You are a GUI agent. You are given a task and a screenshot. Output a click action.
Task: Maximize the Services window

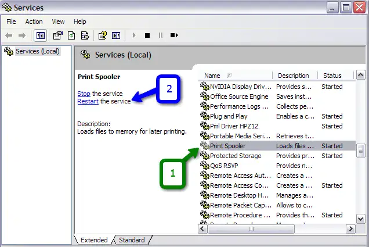pos(346,8)
